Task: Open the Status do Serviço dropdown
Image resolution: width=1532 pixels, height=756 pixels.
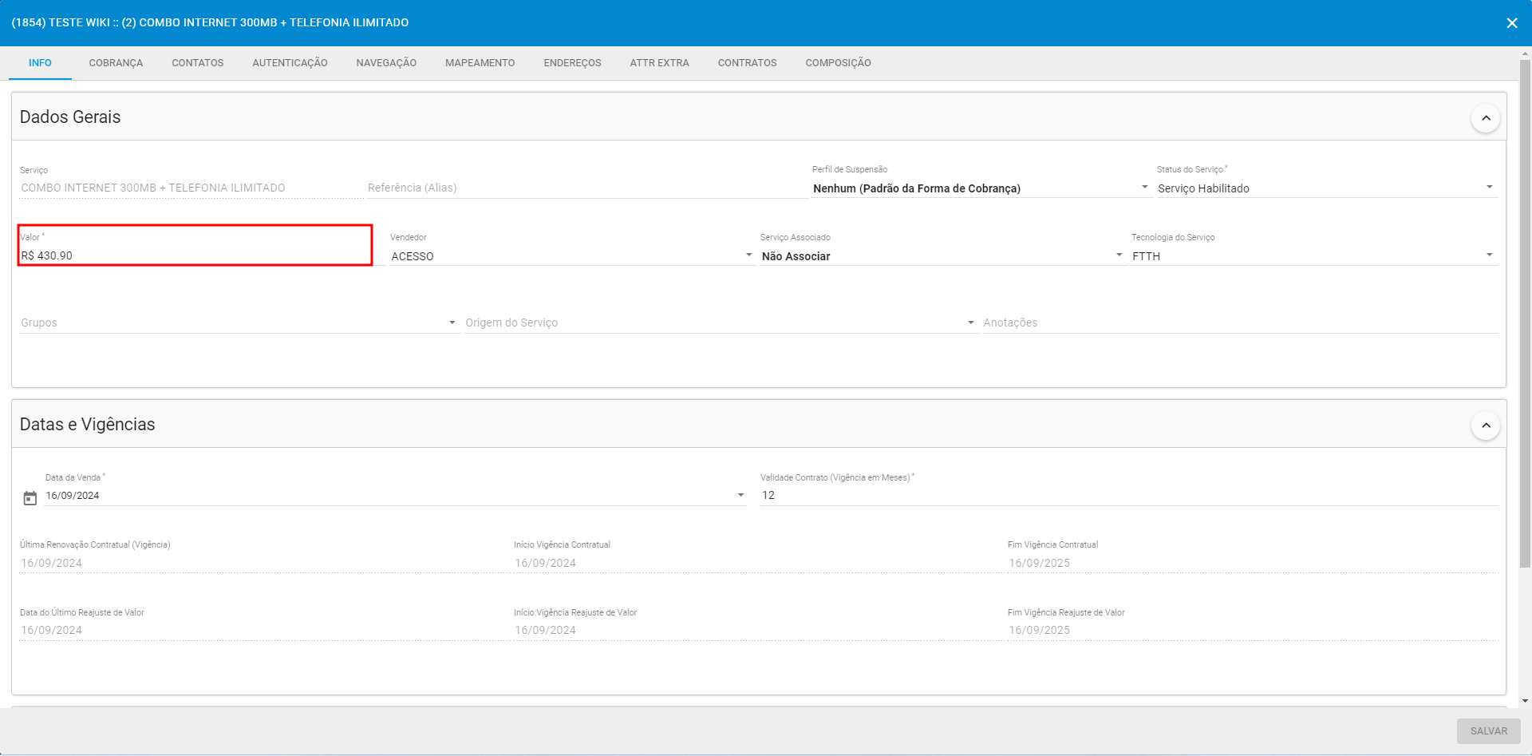Action: click(x=1327, y=188)
